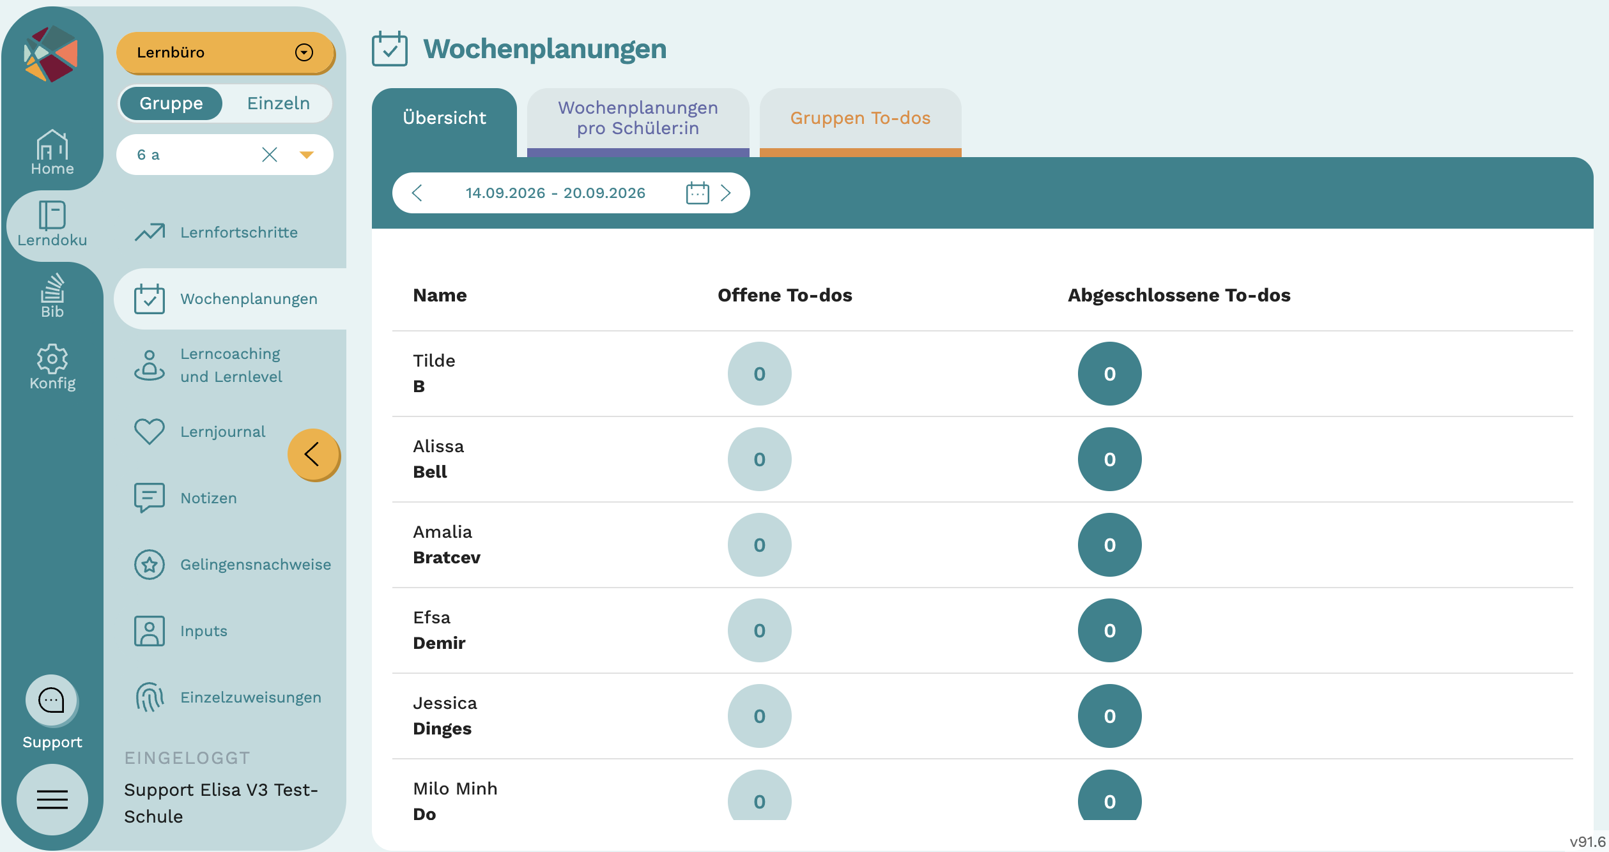The width and height of the screenshot is (1609, 852).
Task: Click Jessica Dinges completed to-dos count
Action: pyautogui.click(x=1109, y=716)
